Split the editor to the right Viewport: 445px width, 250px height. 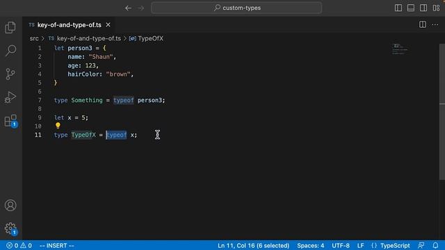coord(423,25)
